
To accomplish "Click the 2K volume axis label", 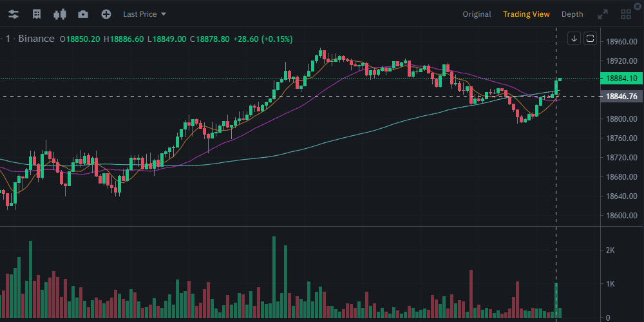I will click(x=611, y=250).
